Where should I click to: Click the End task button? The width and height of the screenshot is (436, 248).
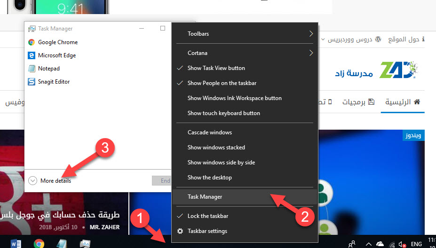pyautogui.click(x=161, y=181)
